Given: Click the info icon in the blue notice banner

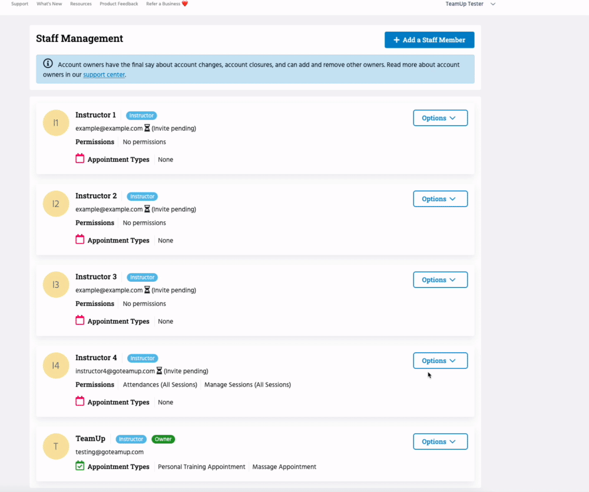Looking at the screenshot, I should (x=48, y=64).
